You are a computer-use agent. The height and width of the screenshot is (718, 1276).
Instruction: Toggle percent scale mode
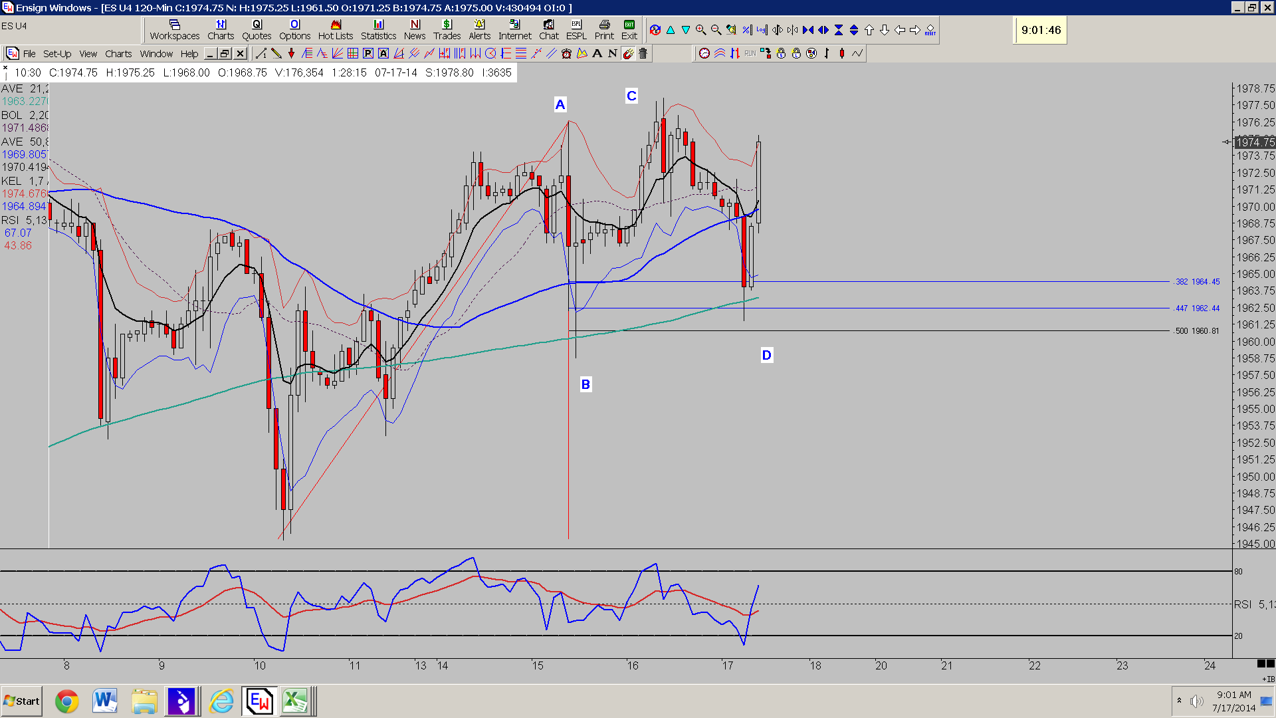pyautogui.click(x=747, y=30)
